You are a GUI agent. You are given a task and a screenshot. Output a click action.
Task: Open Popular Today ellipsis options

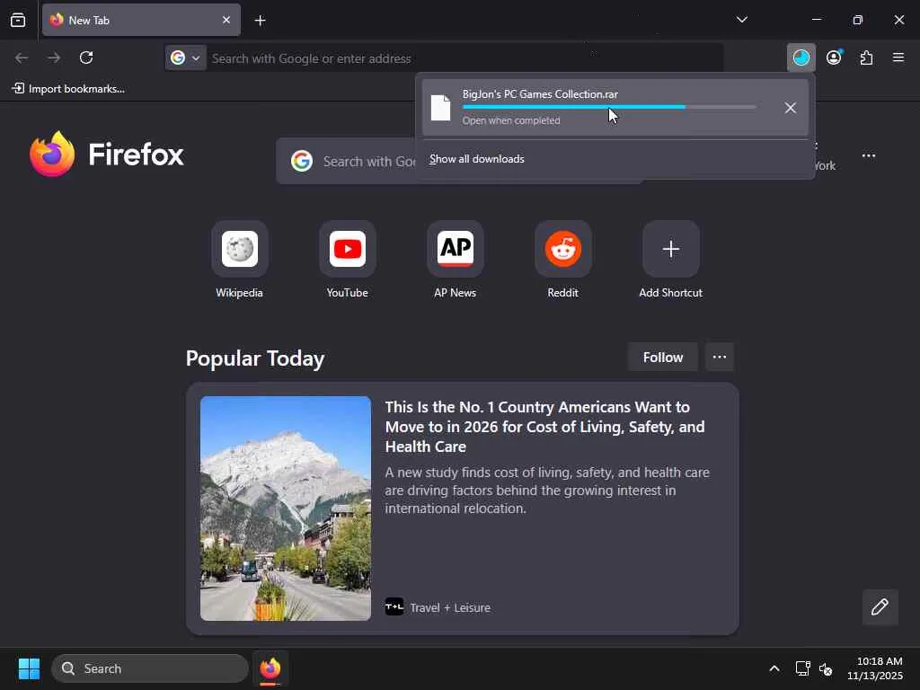point(720,358)
